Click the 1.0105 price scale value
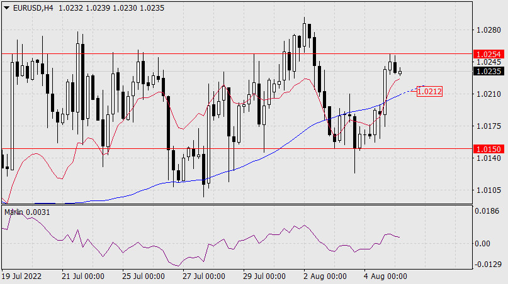This screenshot has height=284, width=508. click(x=488, y=190)
